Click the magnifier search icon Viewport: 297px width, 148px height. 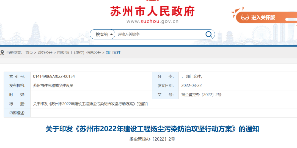(209, 34)
